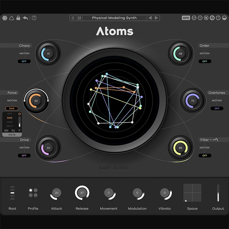The height and width of the screenshot is (229, 229).
Task: Click the vertical slider in motion popup
Action: 19,122
